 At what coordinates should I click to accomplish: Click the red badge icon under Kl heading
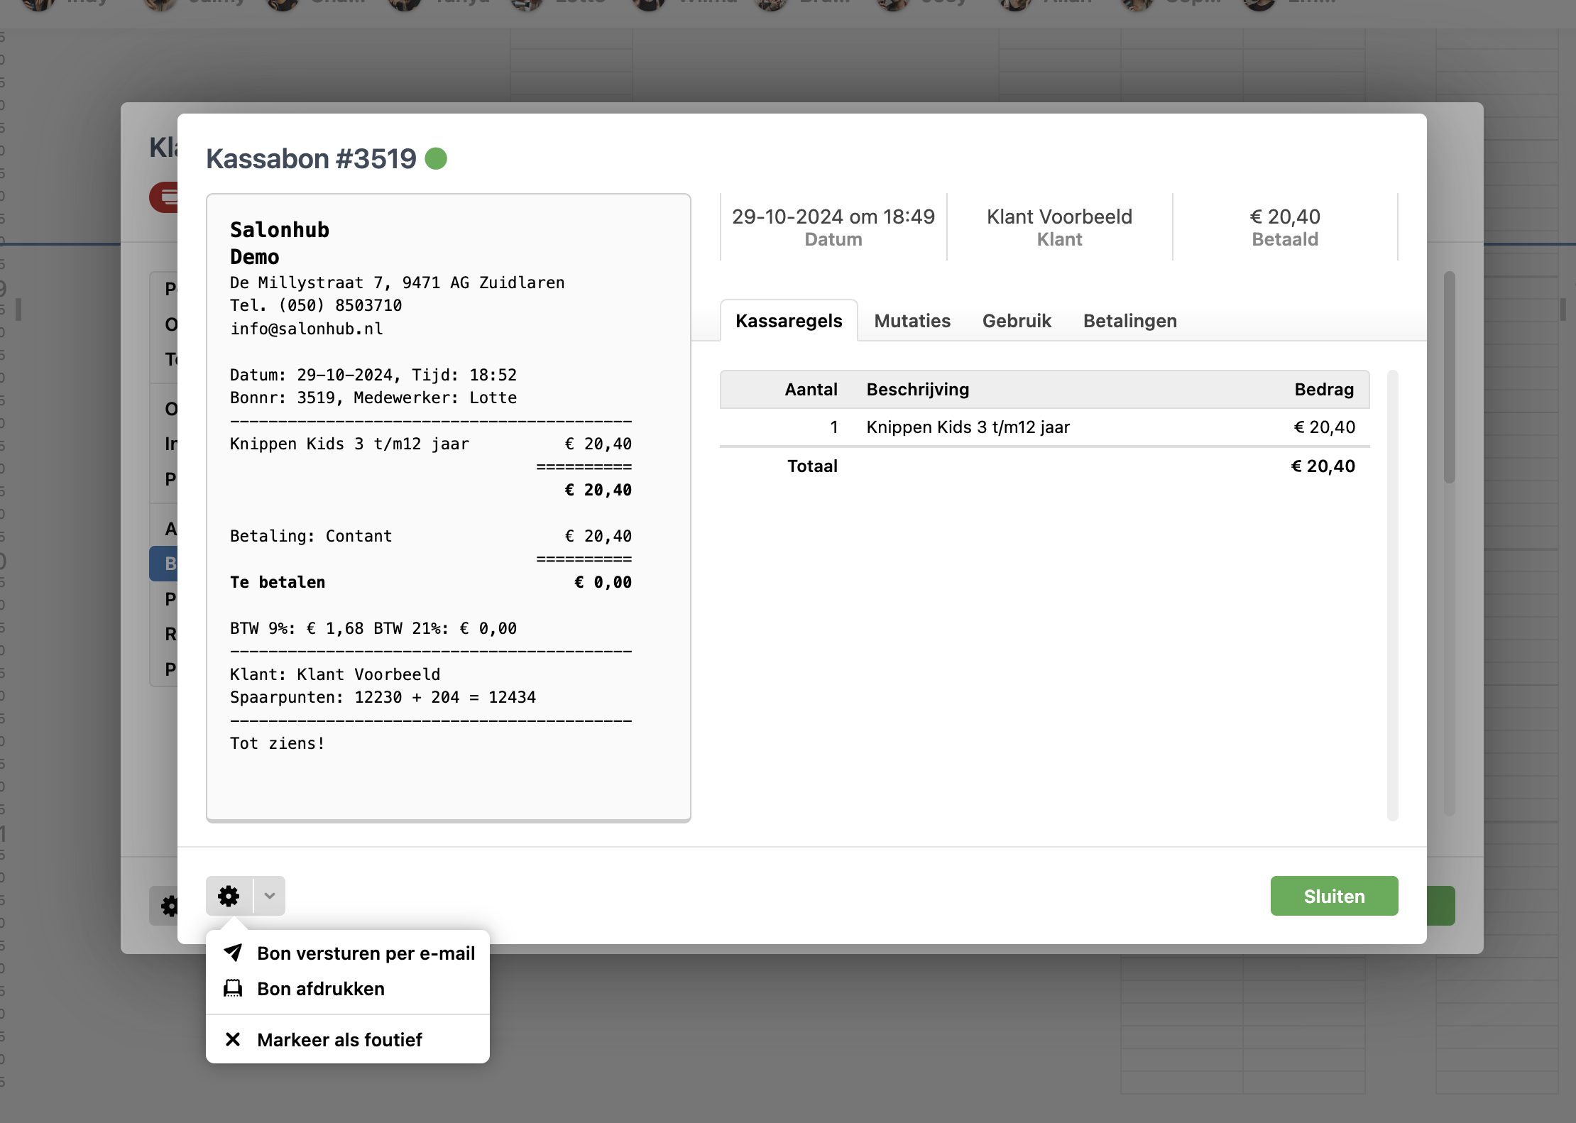point(165,197)
